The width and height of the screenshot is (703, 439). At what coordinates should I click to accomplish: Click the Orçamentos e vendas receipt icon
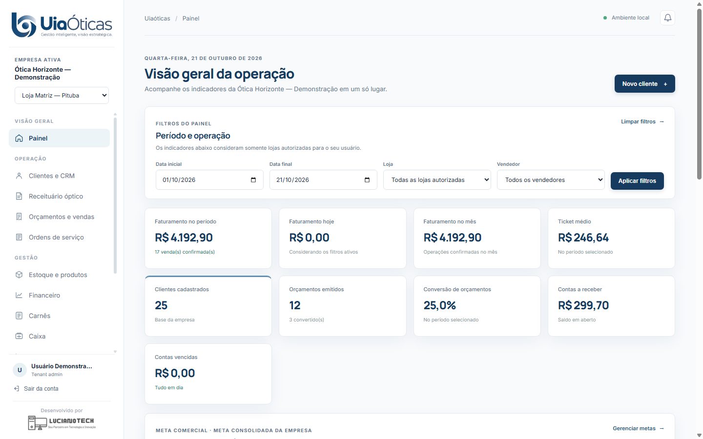click(x=19, y=217)
